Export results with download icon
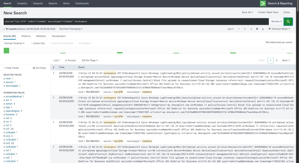 [x=263, y=29]
